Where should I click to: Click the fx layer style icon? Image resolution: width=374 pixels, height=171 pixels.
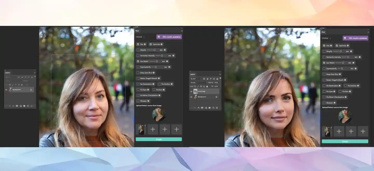click(199, 108)
